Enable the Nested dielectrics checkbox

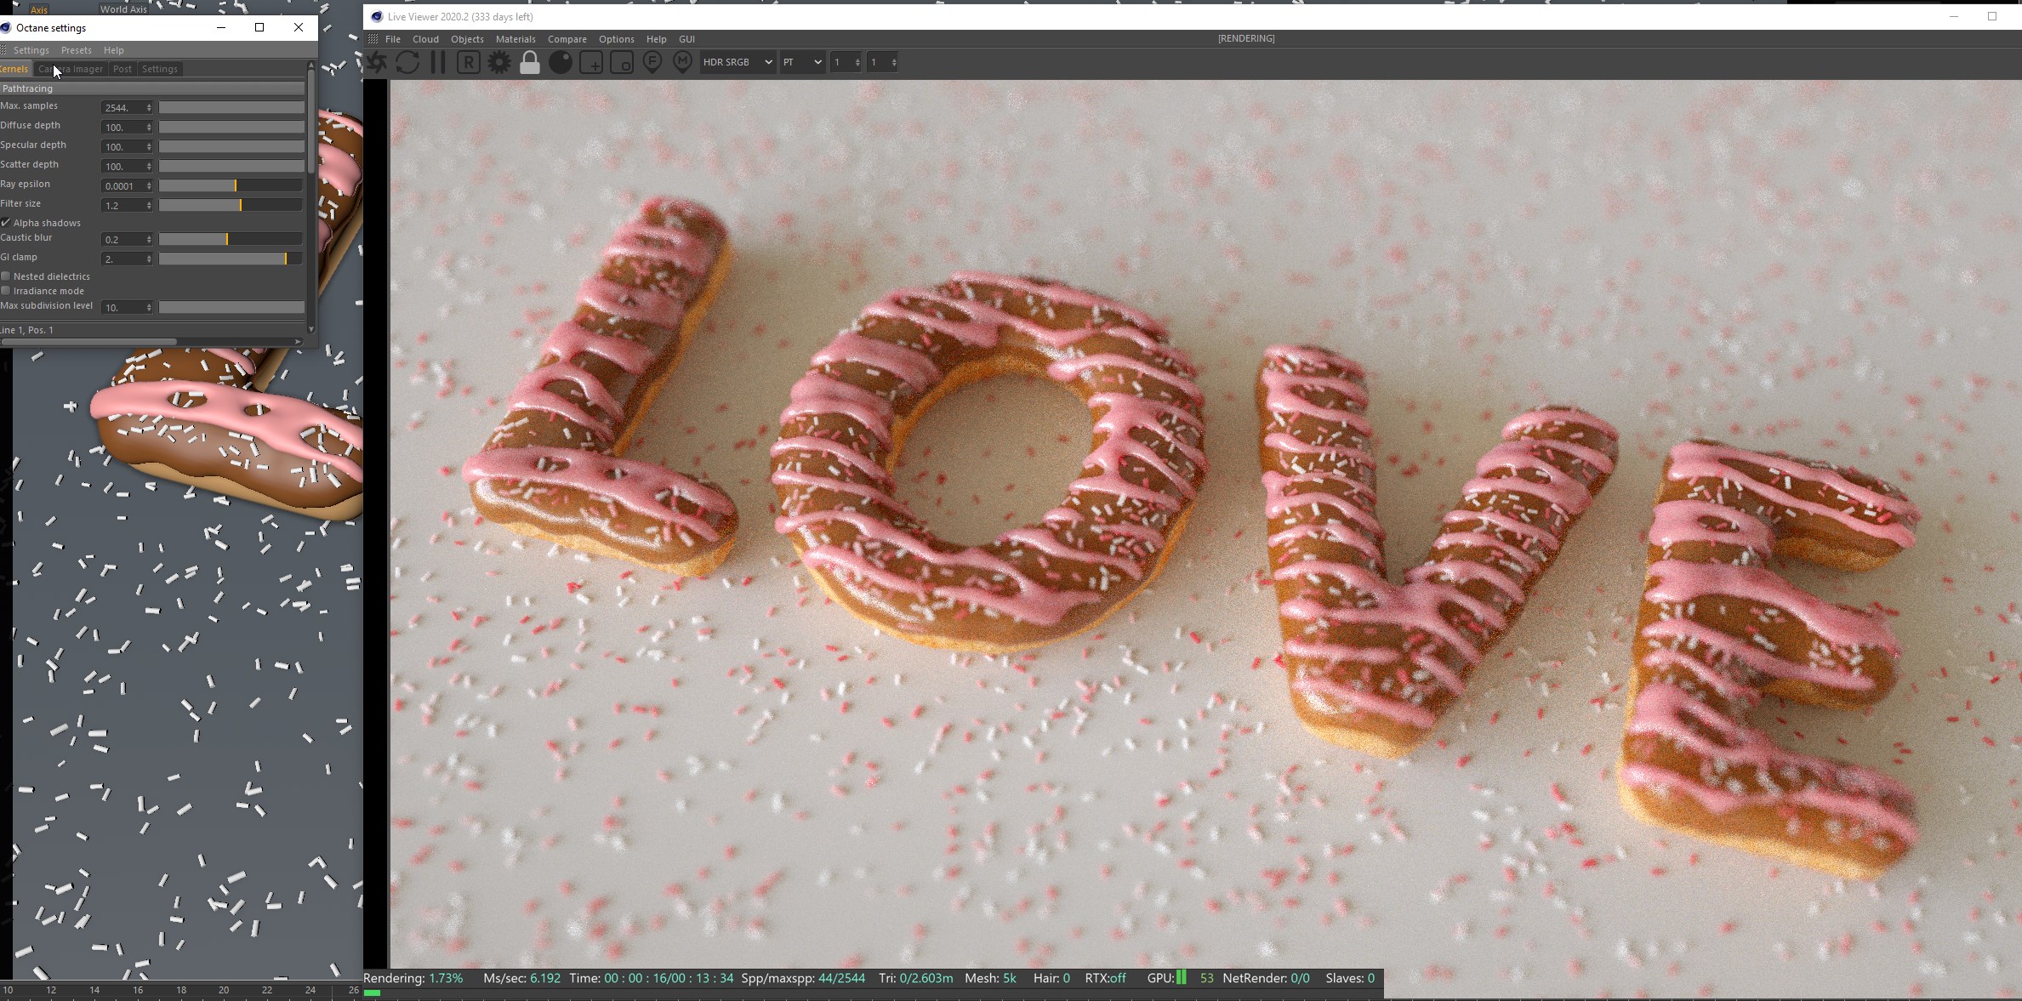coord(6,276)
